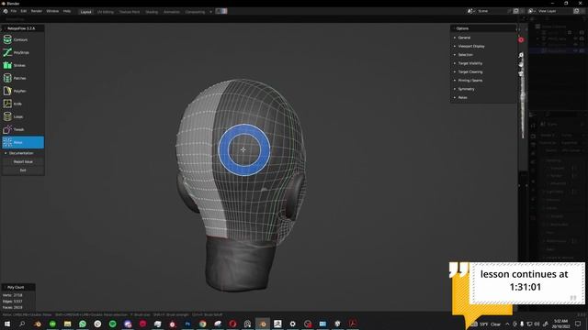Click the red gizmo icon beside Options panel
Image resolution: width=588 pixels, height=330 pixels.
pos(521,39)
